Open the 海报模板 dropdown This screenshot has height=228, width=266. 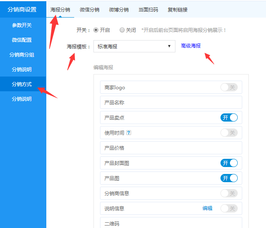134,46
